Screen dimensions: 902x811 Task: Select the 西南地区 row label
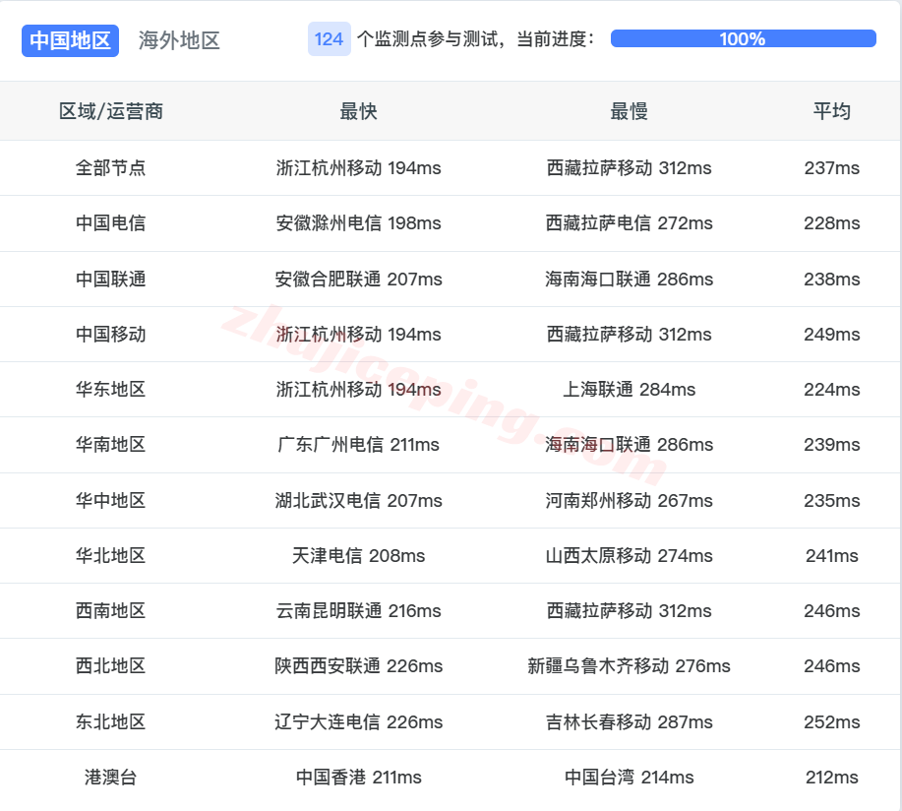coord(110,611)
